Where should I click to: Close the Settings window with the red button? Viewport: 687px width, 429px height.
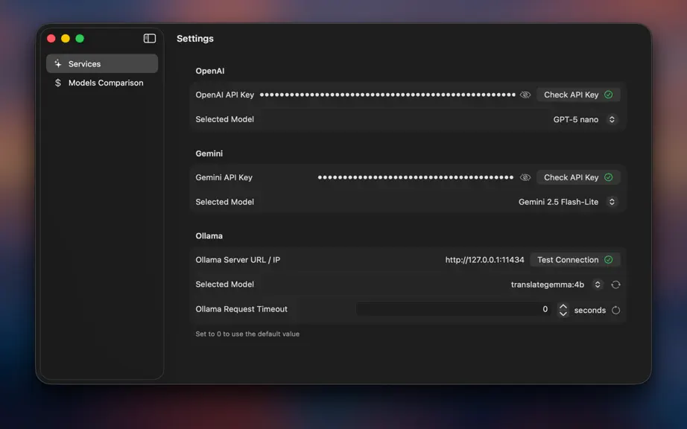(x=51, y=39)
